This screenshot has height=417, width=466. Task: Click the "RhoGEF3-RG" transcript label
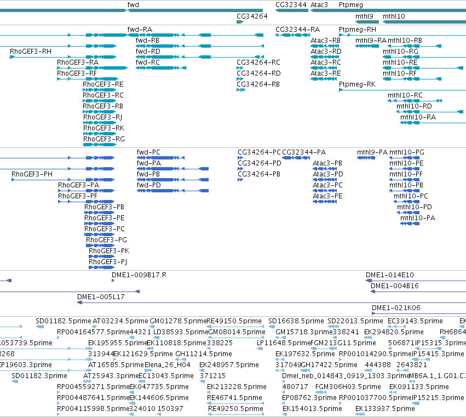(x=103, y=139)
